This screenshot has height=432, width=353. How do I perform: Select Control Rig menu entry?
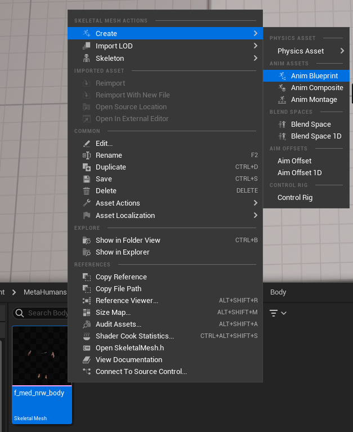point(294,198)
